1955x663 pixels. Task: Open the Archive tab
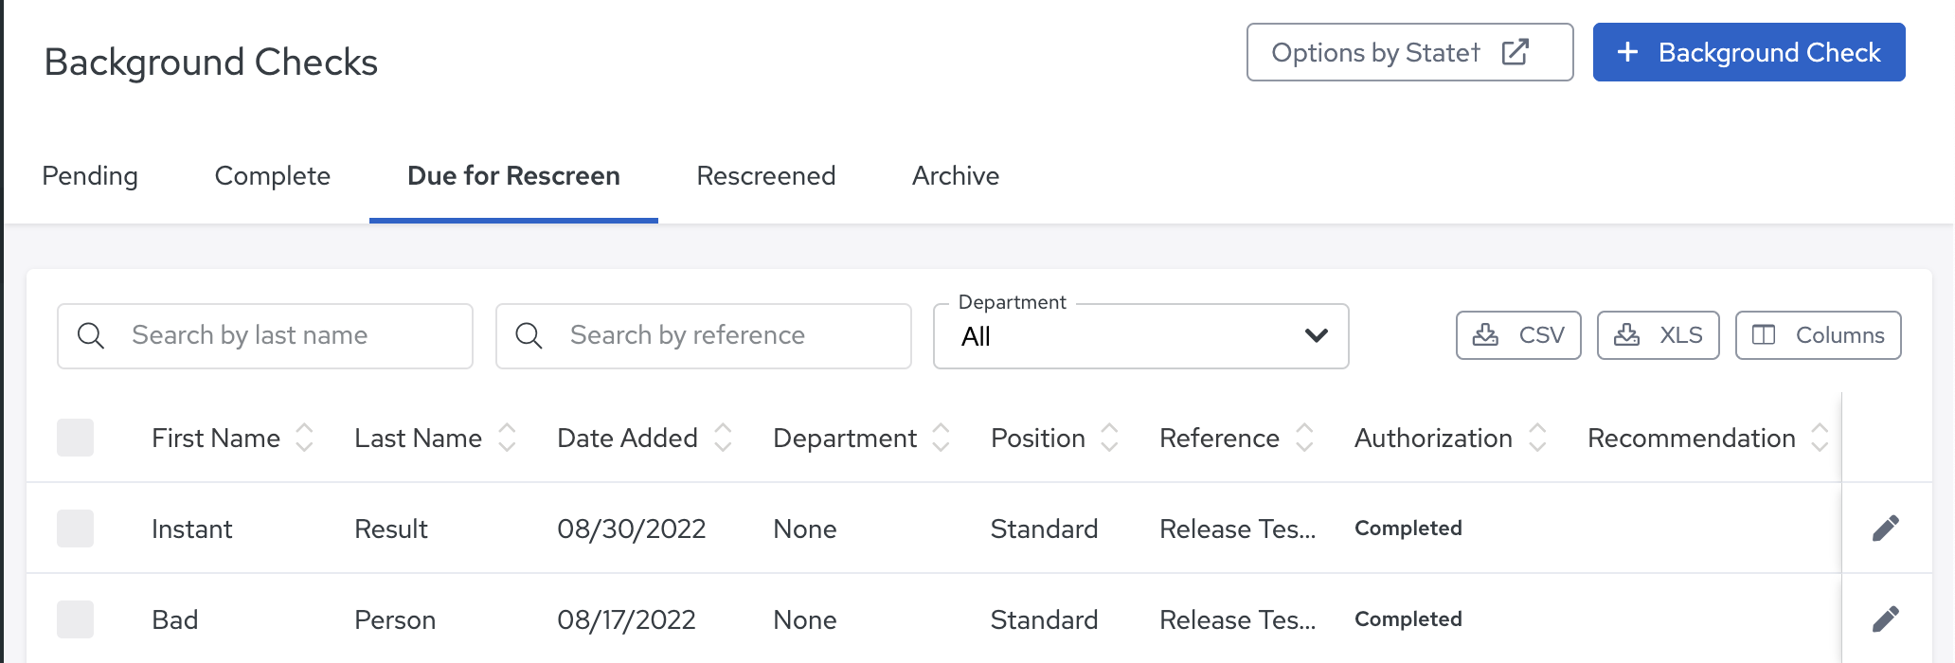pos(955,176)
